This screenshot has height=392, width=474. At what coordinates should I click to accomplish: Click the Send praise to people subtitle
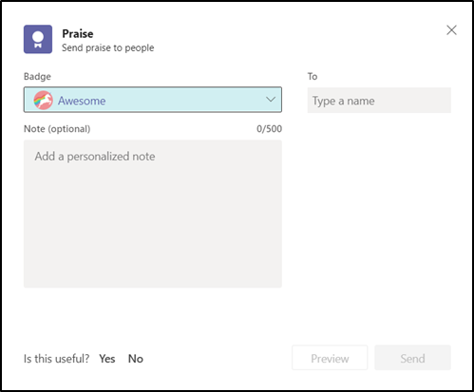[108, 47]
